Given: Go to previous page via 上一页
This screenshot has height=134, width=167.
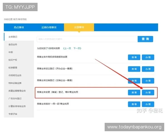Looking at the screenshot, I should click(x=67, y=48).
